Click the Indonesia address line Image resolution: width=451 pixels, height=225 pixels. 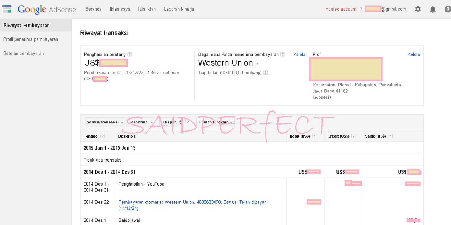[322, 97]
